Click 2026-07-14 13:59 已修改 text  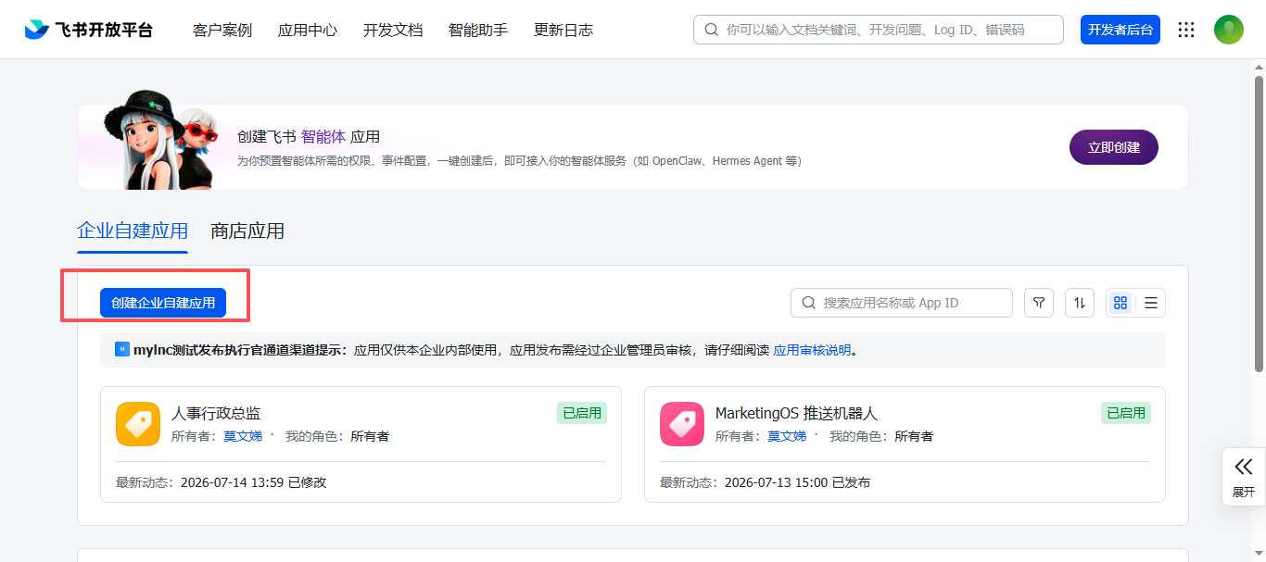(254, 482)
